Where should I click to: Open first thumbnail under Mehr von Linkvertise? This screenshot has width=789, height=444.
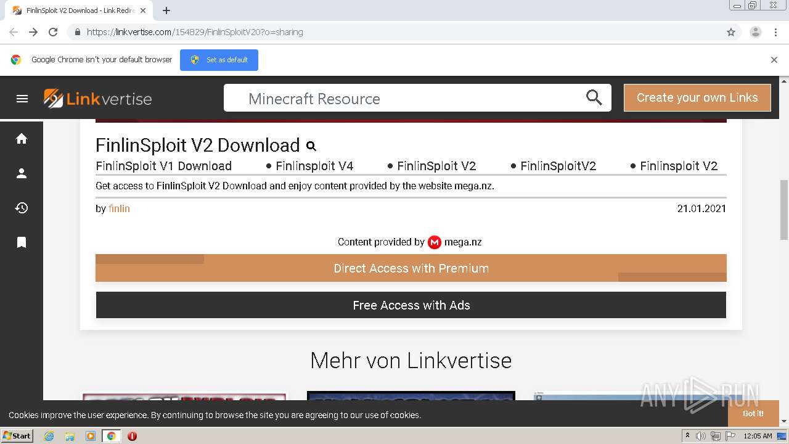pyautogui.click(x=184, y=395)
